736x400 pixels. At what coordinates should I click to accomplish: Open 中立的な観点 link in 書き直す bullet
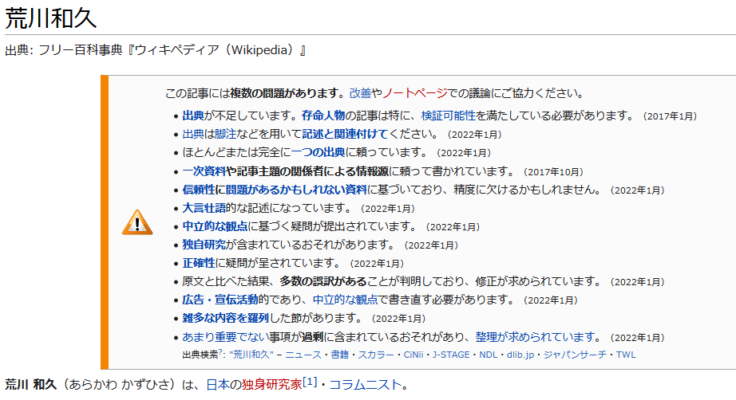345,300
